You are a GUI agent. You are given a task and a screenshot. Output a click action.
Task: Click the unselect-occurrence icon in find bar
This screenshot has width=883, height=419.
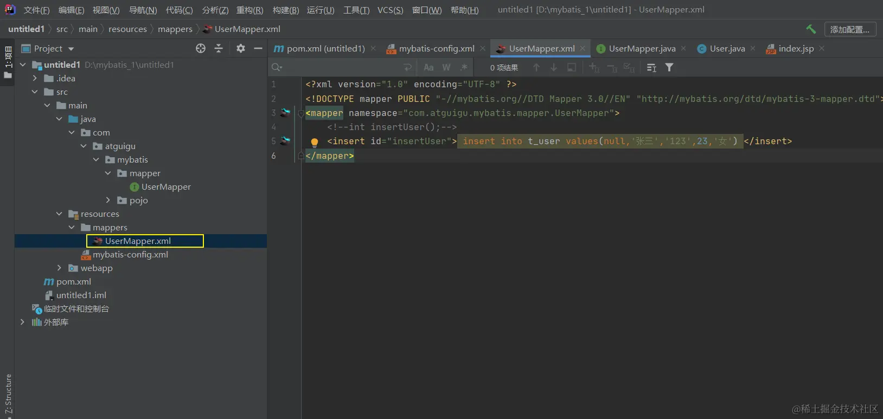pos(612,67)
